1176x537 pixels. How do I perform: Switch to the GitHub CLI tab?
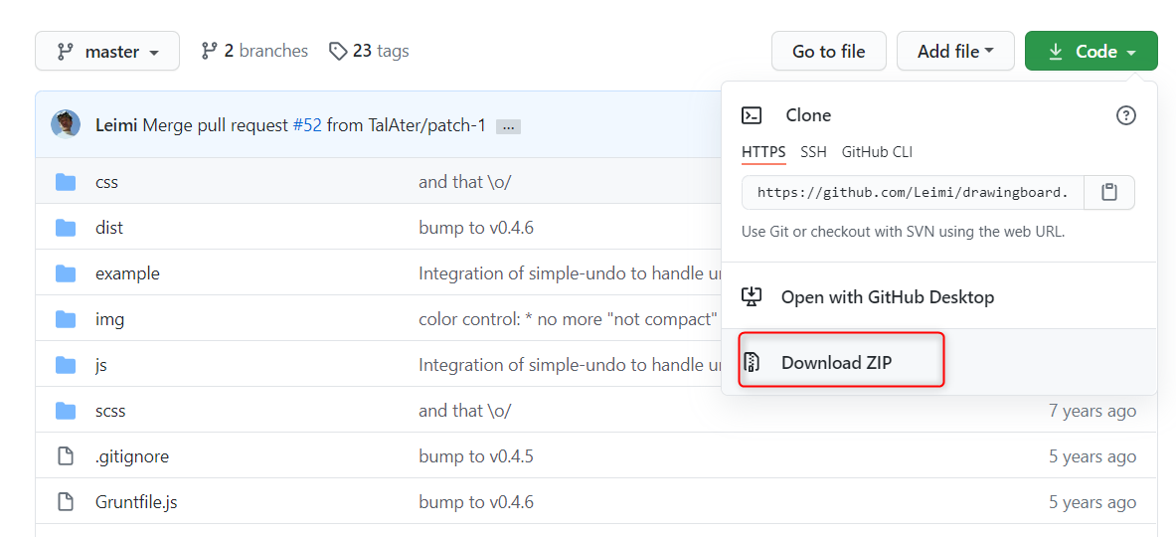[x=877, y=152]
